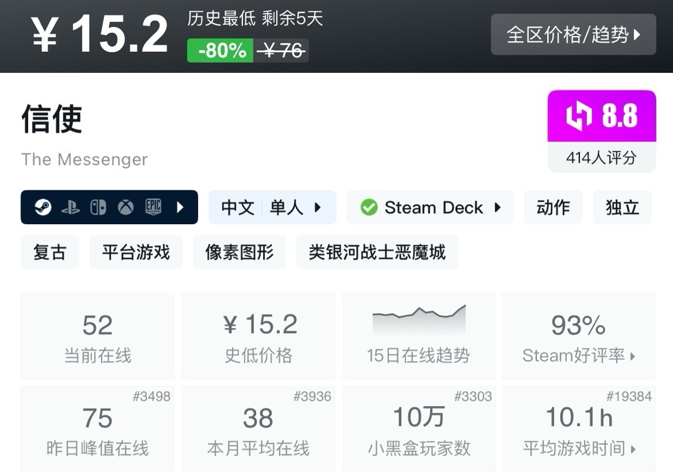673x472 pixels.
Task: Open 平均游戏时间 10.1h details
Action: (579, 430)
